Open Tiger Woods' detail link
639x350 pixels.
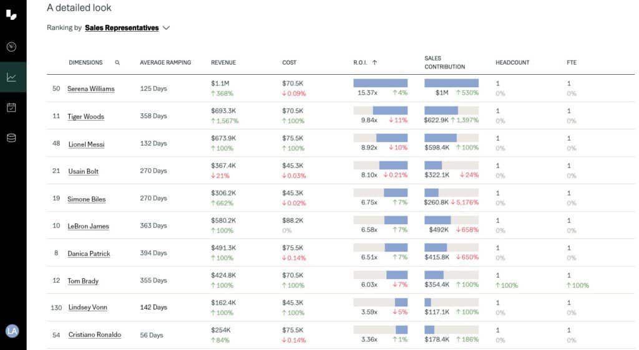(x=85, y=116)
